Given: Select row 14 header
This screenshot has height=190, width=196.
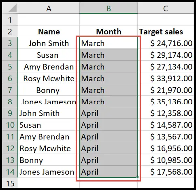Looking at the screenshot, I should click(x=10, y=172).
